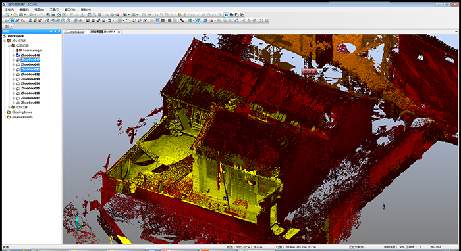Close the 3D view tab
The image size is (461, 251).
[x=119, y=32]
